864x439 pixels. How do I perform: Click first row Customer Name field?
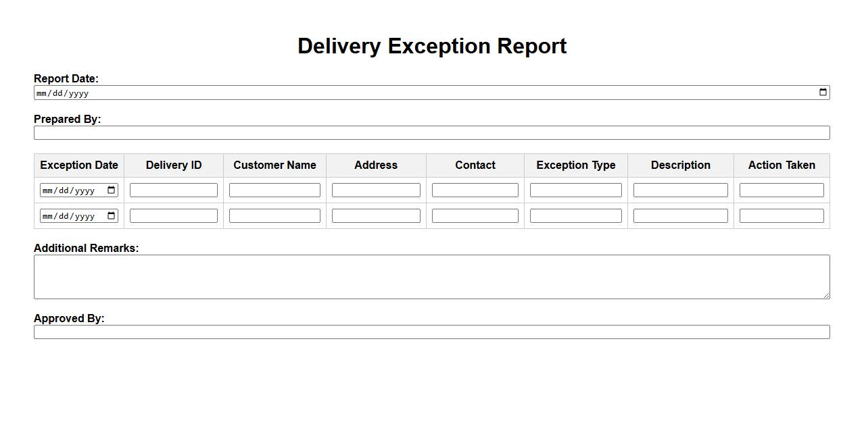coord(274,190)
